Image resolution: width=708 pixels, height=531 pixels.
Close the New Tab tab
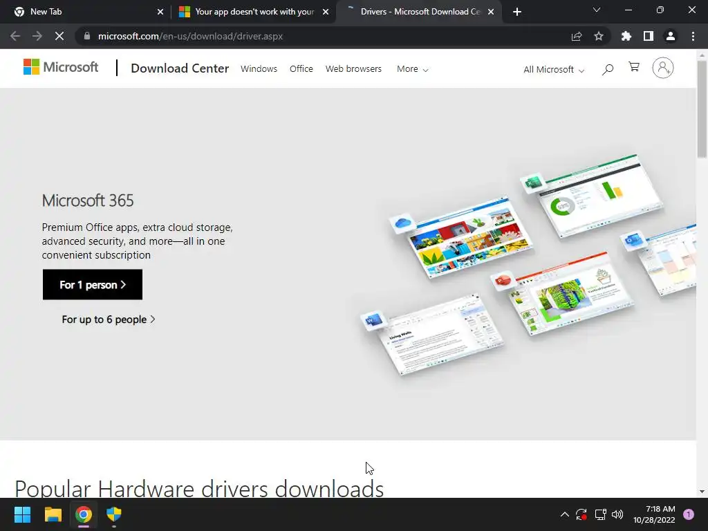(160, 12)
